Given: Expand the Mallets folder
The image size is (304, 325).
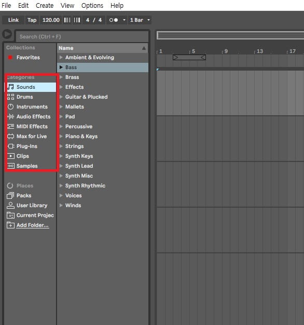Looking at the screenshot, I should coord(61,107).
